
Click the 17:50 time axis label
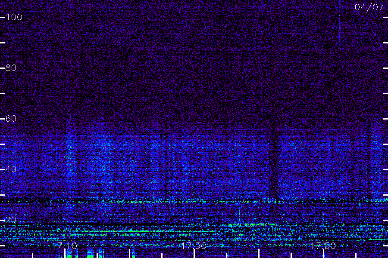(x=323, y=246)
